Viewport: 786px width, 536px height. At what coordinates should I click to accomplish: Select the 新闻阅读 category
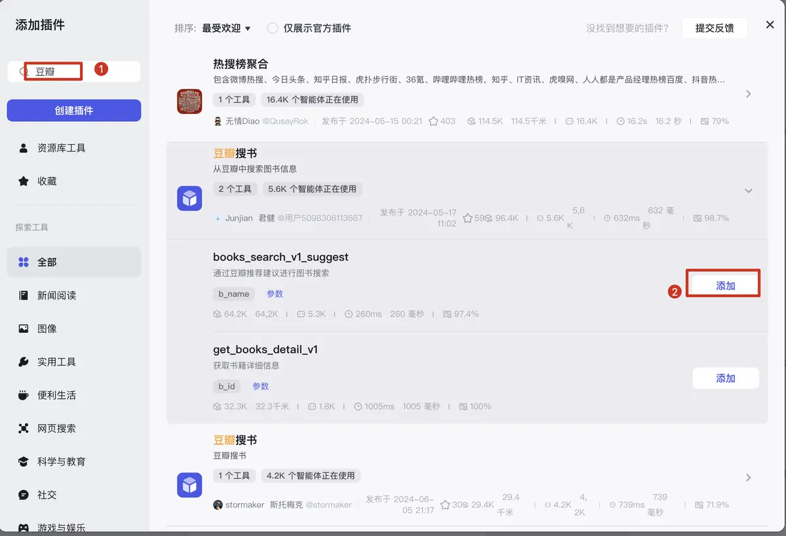click(74, 296)
